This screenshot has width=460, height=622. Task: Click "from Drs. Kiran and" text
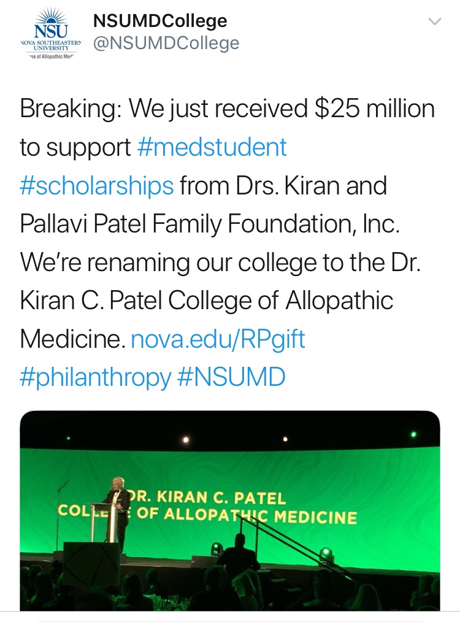pos(283,186)
